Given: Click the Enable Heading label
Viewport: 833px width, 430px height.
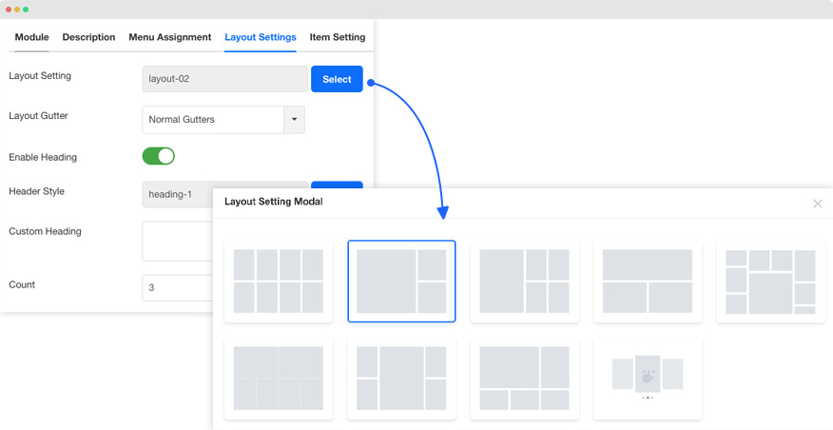Looking at the screenshot, I should pyautogui.click(x=43, y=157).
